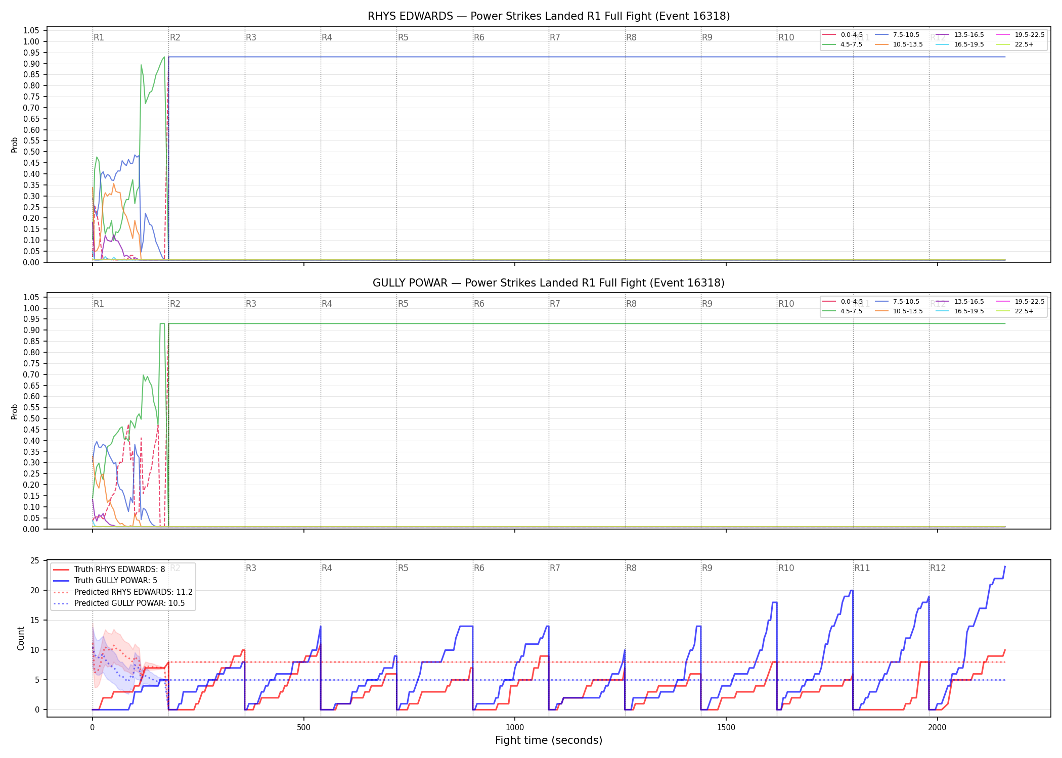This screenshot has width=1062, height=758.
Task: Click the GULLY POWAR chart title
Action: [x=549, y=283]
